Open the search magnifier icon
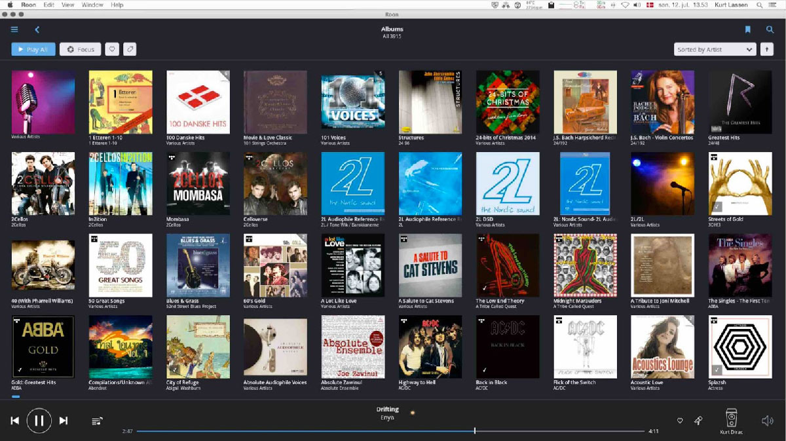This screenshot has width=786, height=441. coord(770,29)
